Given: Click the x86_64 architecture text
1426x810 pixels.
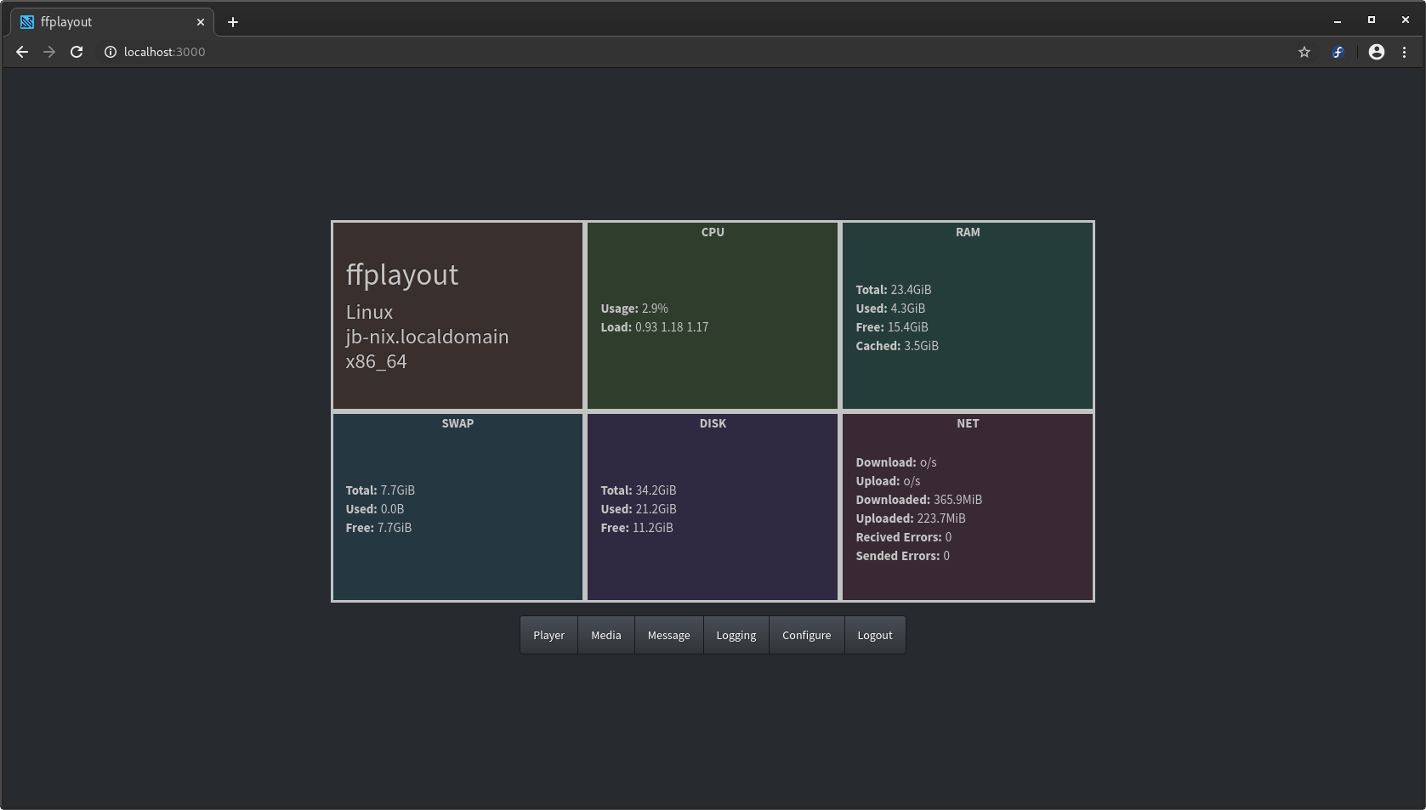Looking at the screenshot, I should [376, 361].
